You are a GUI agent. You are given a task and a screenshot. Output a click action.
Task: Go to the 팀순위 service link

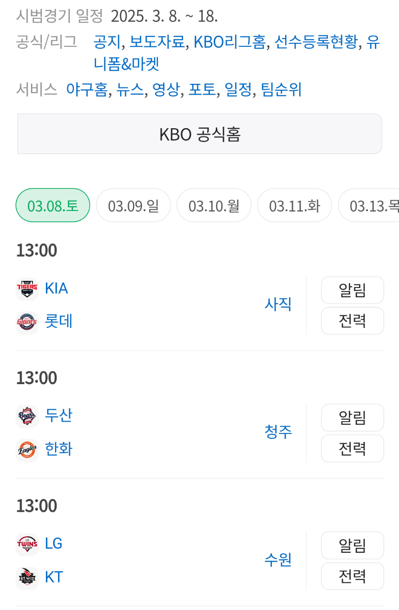[x=282, y=90]
